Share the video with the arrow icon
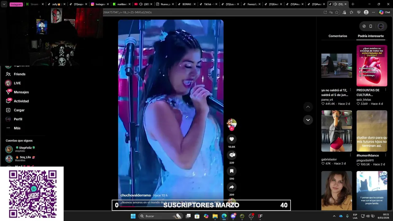Screen dimensions: 393x221 pyautogui.click(x=232, y=187)
